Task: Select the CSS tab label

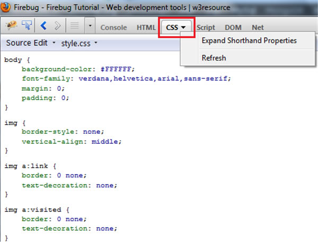Action: [172, 28]
